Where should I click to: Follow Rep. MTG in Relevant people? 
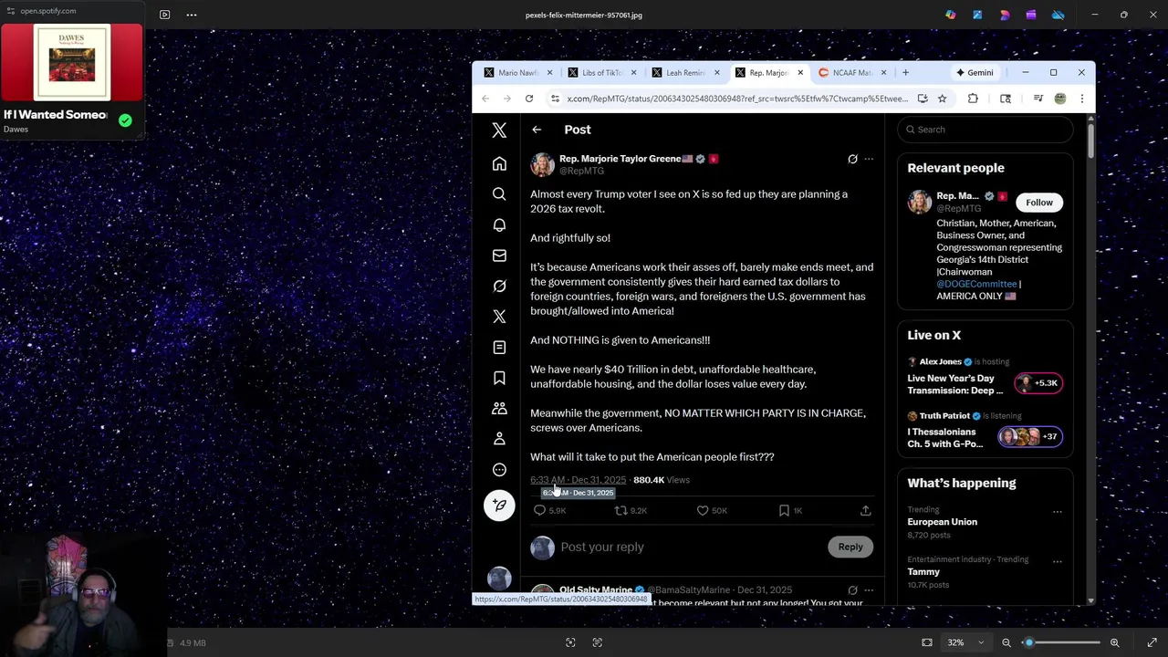click(1038, 203)
